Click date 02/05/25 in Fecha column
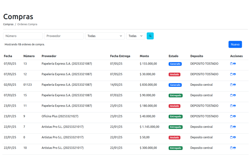251x165 pixels. coord(10,85)
